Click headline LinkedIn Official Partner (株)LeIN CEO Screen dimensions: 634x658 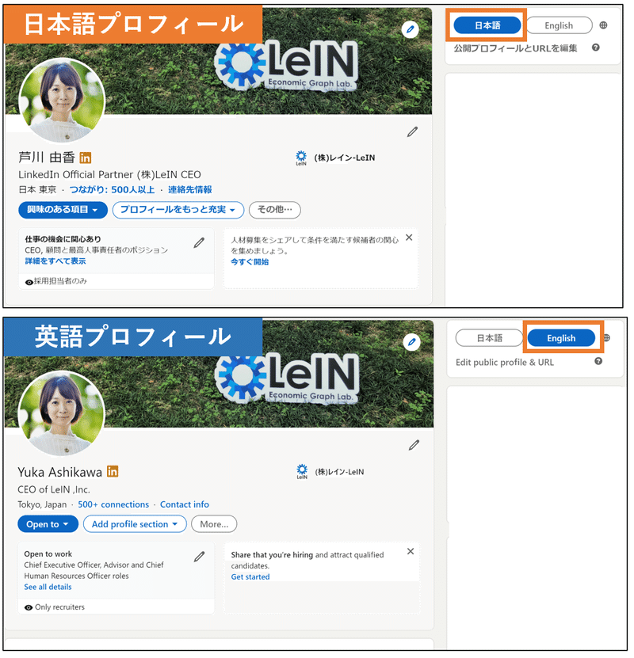point(109,174)
